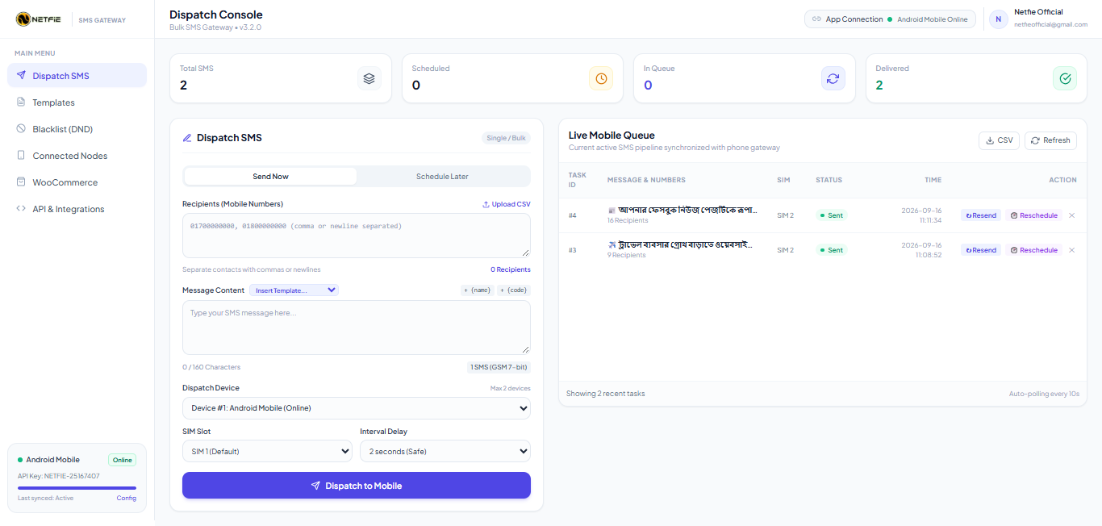Click the link icon in App Connection pill
The height and width of the screenshot is (526, 1102).
pyautogui.click(x=816, y=19)
